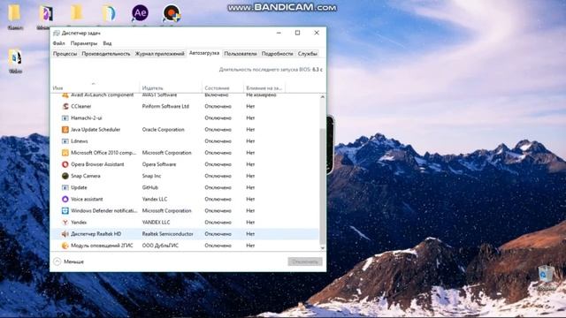Click the CCleaner app icon in list

(x=65, y=106)
